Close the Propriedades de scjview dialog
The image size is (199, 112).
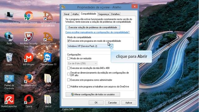point(135,6)
